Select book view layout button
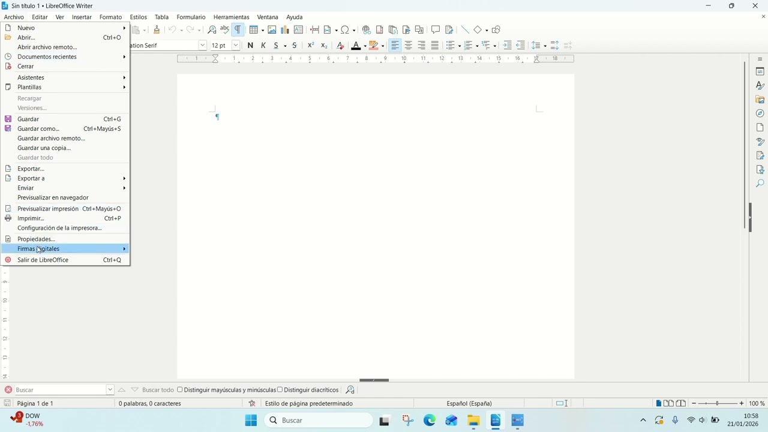The height and width of the screenshot is (432, 768). click(681, 403)
